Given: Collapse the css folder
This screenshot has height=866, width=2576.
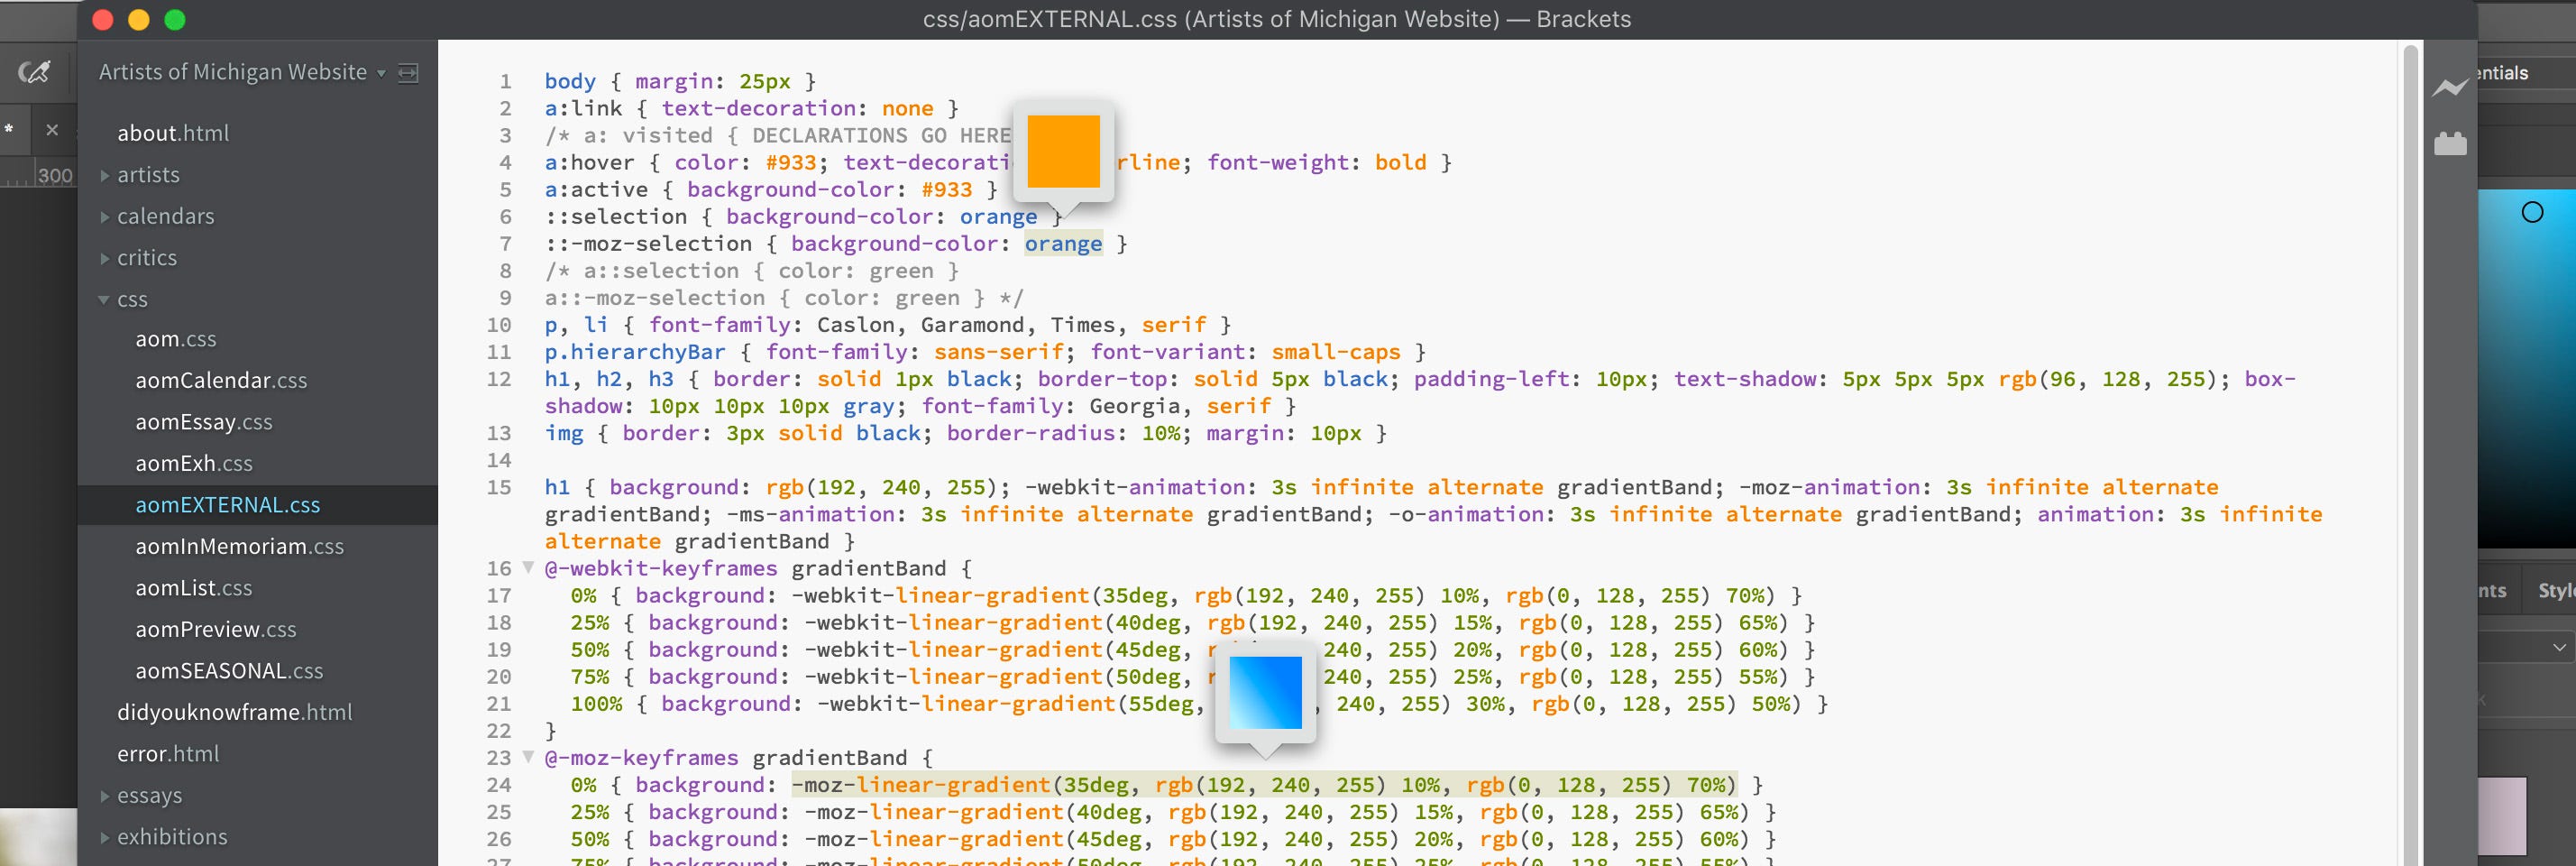Looking at the screenshot, I should click(104, 300).
